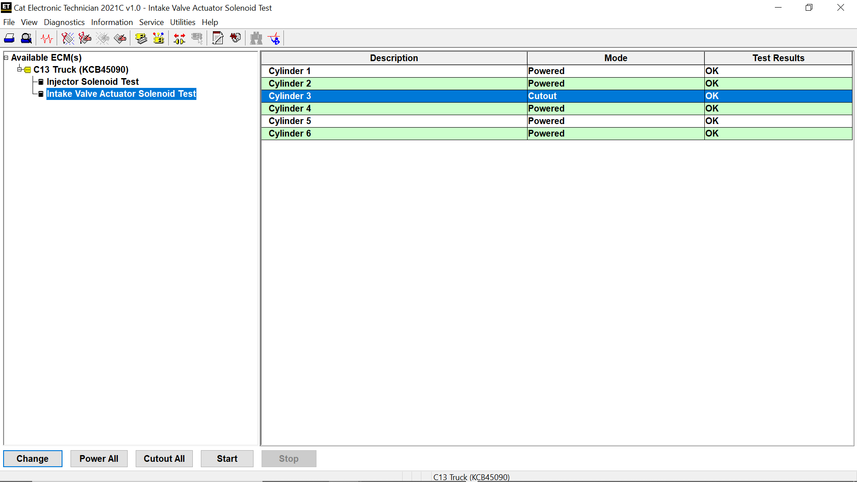Collapse the C13 Truck (KCB45090) node

pyautogui.click(x=20, y=69)
